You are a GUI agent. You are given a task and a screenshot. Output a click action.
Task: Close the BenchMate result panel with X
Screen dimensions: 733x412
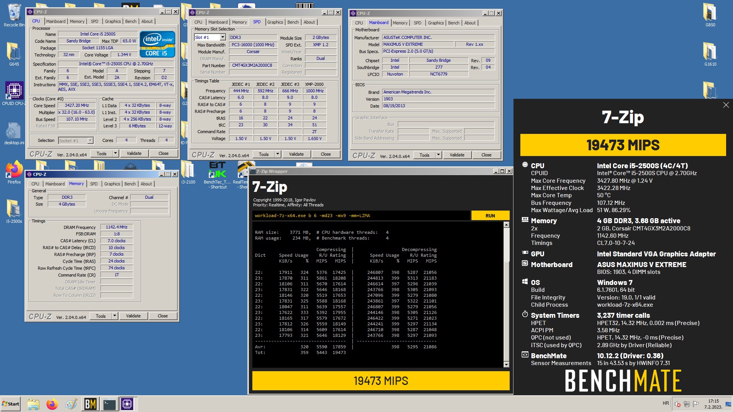coord(726,105)
